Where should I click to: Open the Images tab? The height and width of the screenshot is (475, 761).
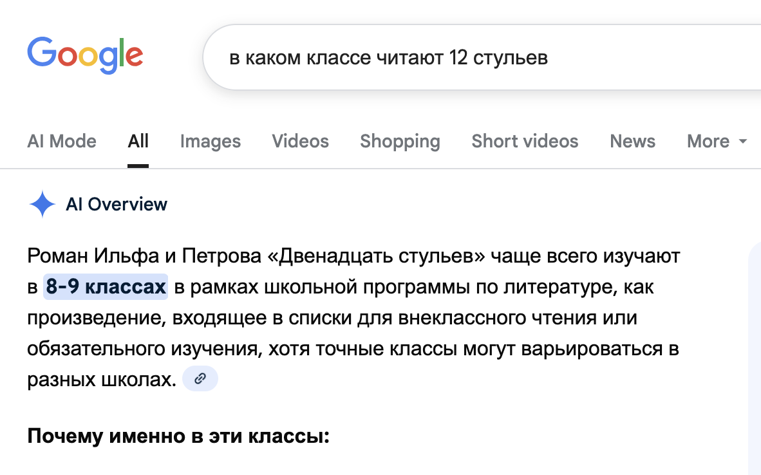click(211, 142)
